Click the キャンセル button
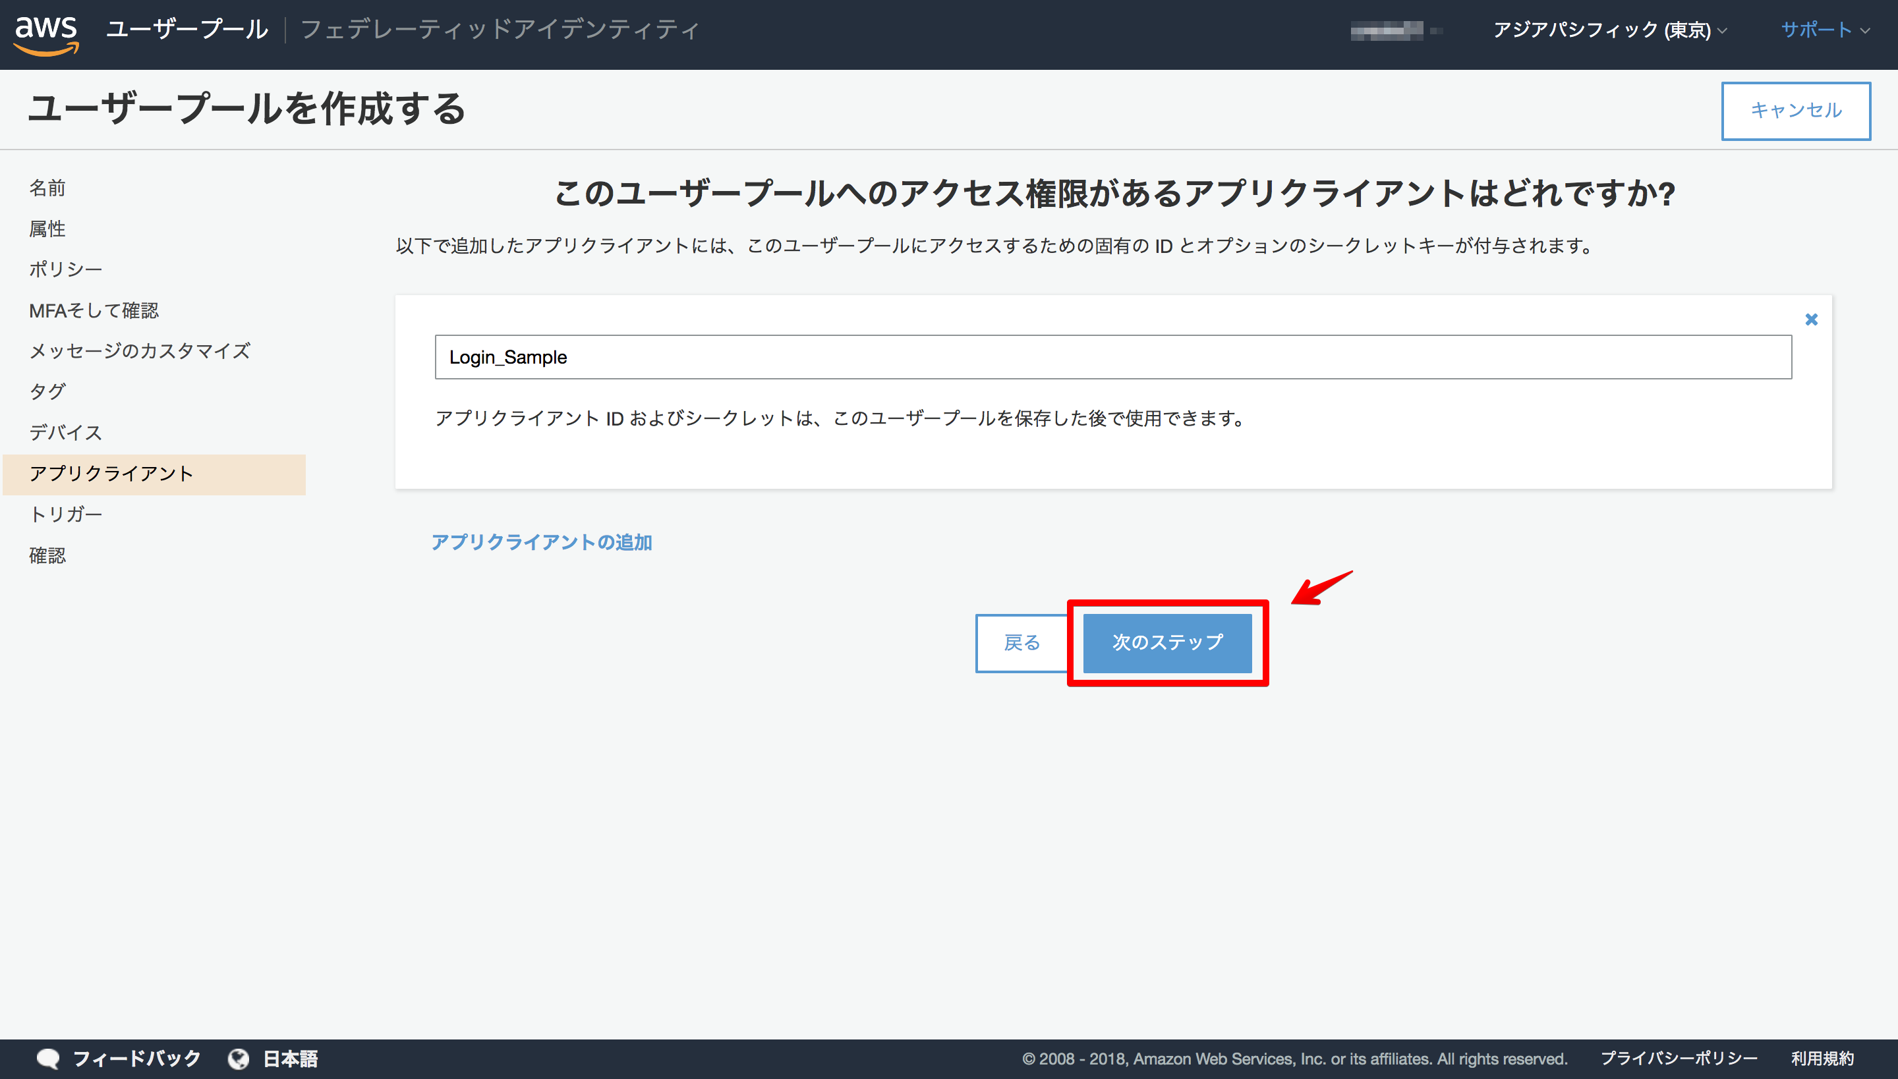 pyautogui.click(x=1796, y=111)
